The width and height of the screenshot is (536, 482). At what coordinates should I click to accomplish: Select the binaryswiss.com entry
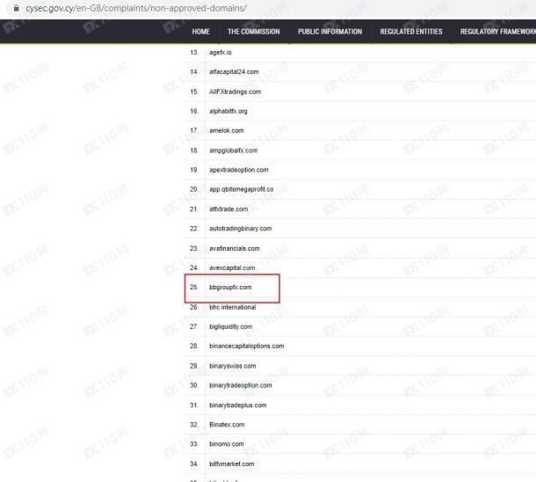click(x=233, y=366)
